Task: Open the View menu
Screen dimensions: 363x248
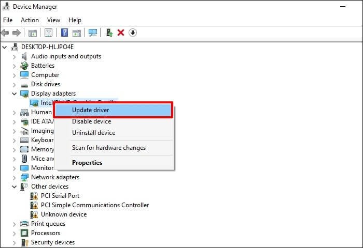Action: point(53,20)
